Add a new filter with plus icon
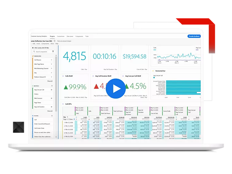The image size is (232, 174). pos(52,116)
